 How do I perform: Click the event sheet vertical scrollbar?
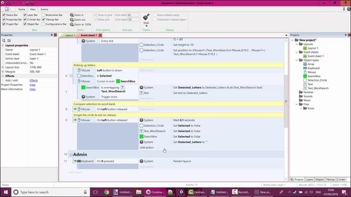(x=286, y=101)
